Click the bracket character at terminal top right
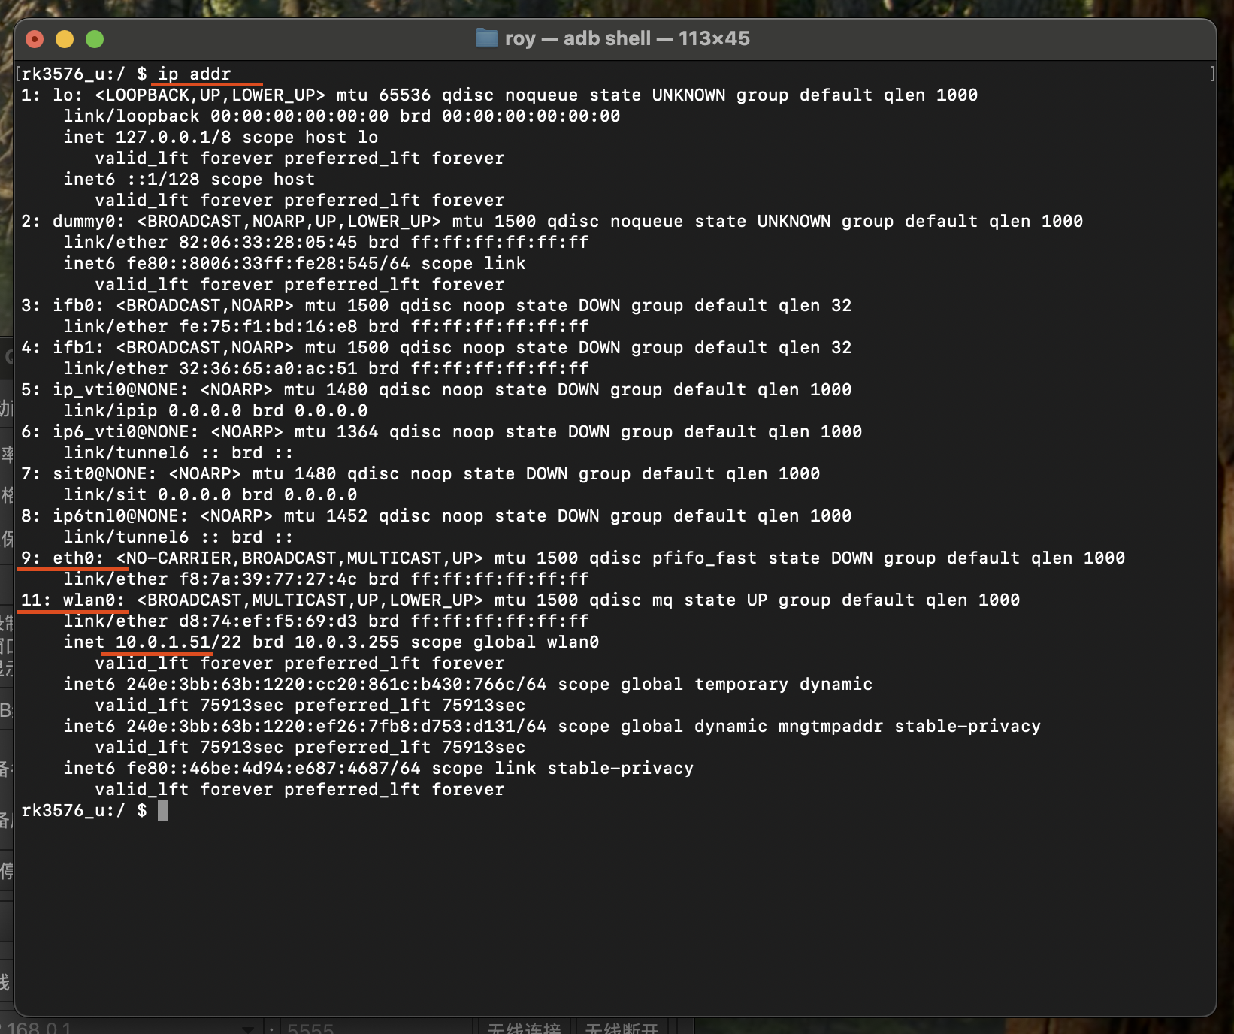The image size is (1234, 1034). coord(1214,74)
